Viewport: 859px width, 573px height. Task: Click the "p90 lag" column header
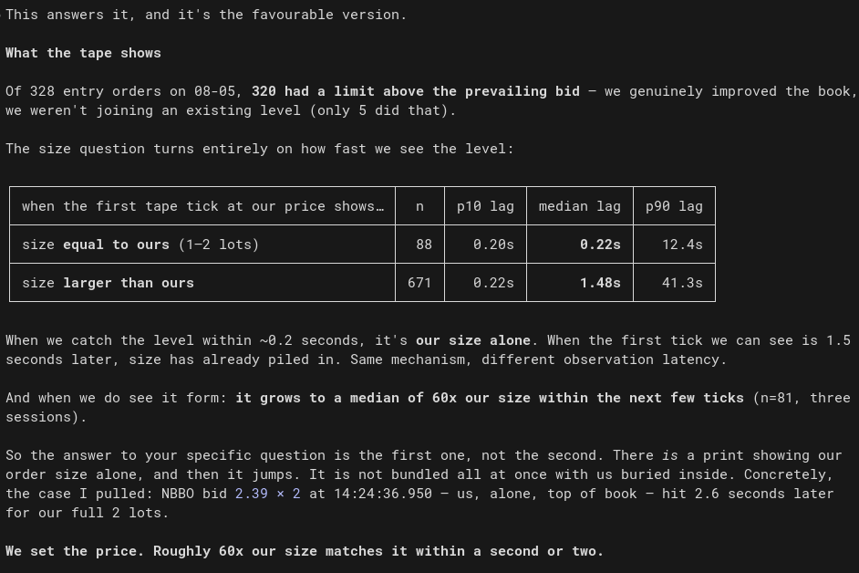coord(675,206)
